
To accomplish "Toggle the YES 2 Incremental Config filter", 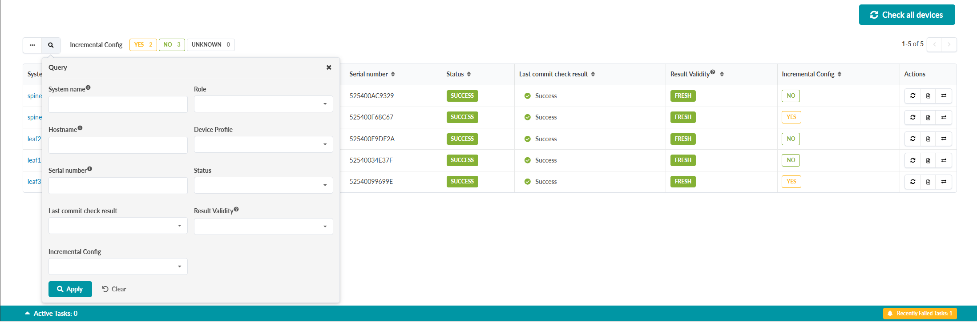I will pyautogui.click(x=143, y=45).
